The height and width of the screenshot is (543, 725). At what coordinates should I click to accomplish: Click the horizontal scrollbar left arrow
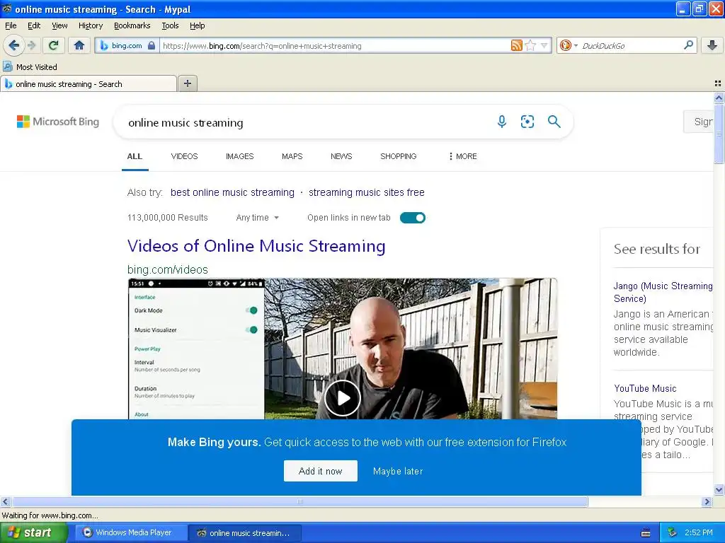5,501
